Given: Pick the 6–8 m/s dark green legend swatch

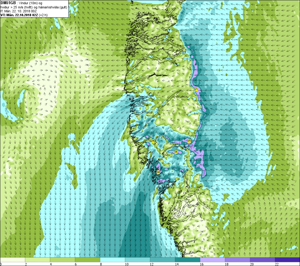Looking at the screenshot, I should coord(87,260).
